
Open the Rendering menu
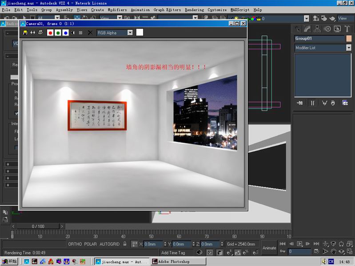pos(194,10)
